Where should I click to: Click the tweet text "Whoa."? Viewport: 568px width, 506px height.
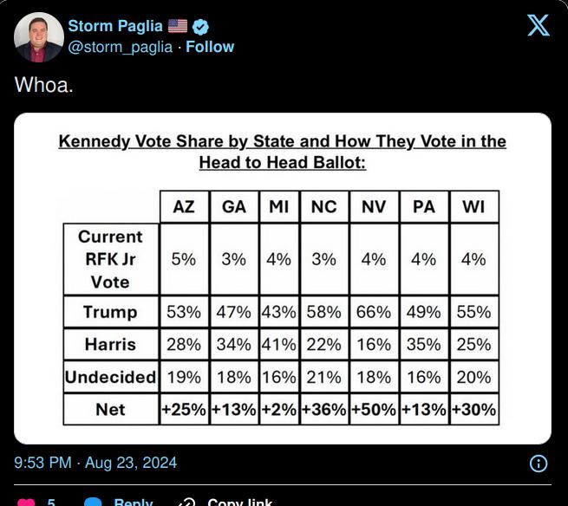point(42,85)
